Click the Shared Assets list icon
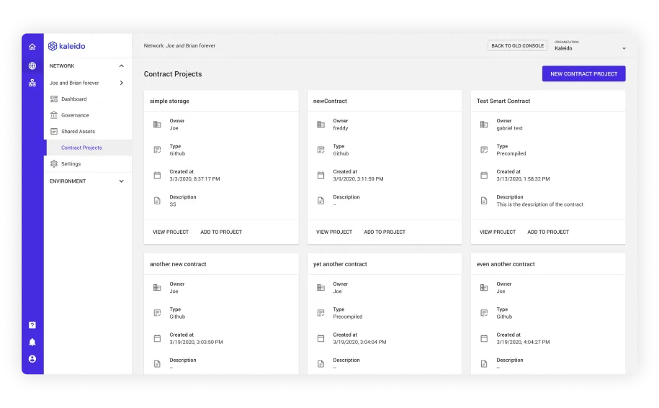The height and width of the screenshot is (408, 659). pyautogui.click(x=54, y=132)
